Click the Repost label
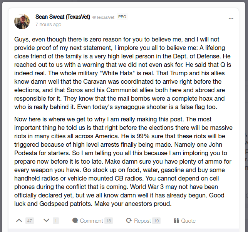Screen dimensions: 248x232 142,221
